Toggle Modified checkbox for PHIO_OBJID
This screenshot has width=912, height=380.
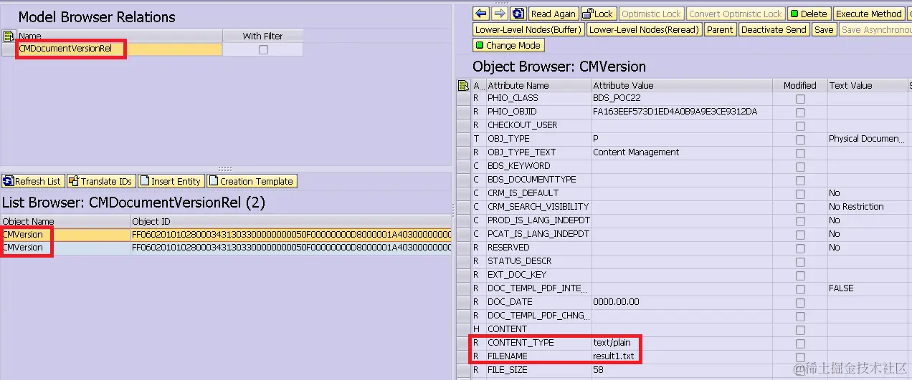[x=800, y=112]
